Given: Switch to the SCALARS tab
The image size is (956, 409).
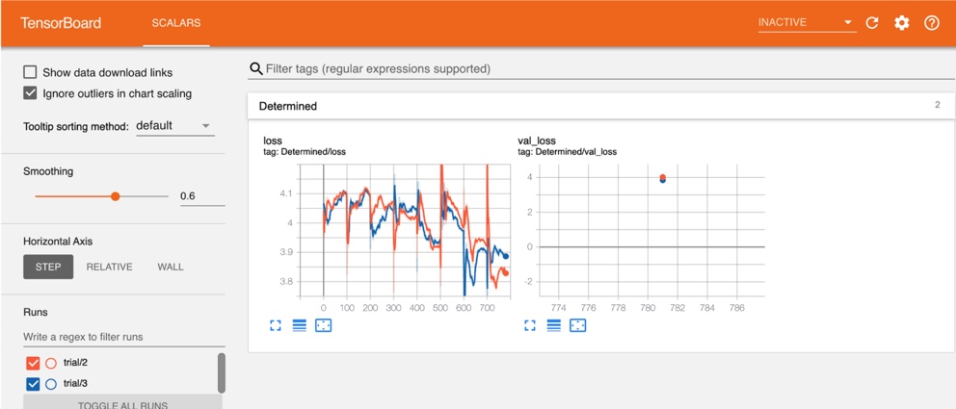Looking at the screenshot, I should (176, 23).
